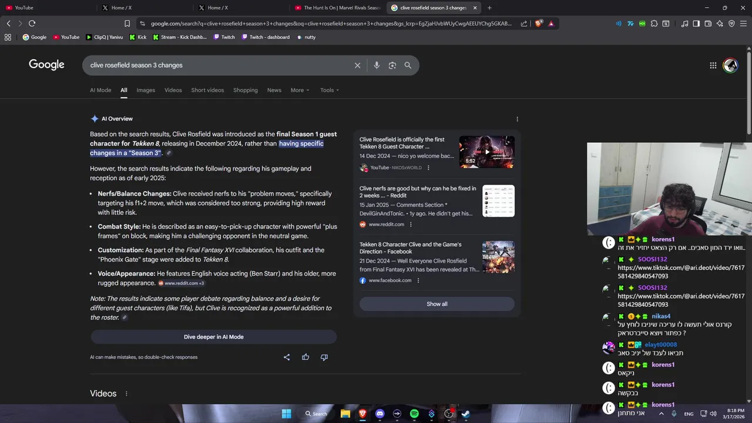This screenshot has width=752, height=423.
Task: Switch to the Images search tab
Action: pyautogui.click(x=146, y=90)
